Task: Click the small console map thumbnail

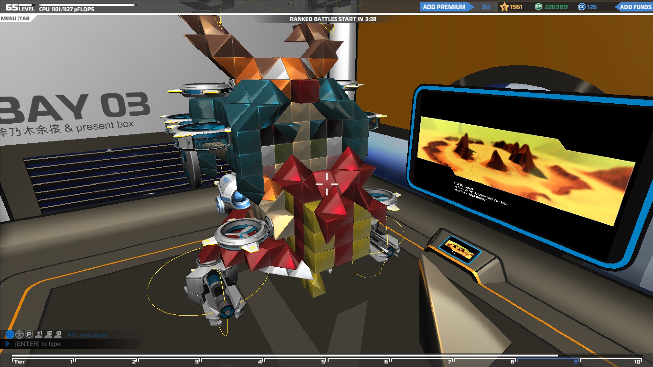Action: click(459, 249)
